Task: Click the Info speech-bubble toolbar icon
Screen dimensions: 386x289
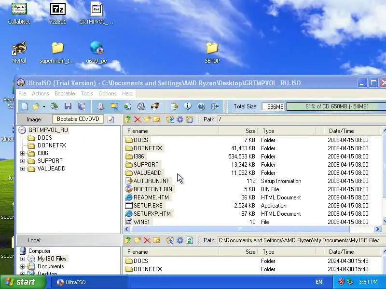Action: tap(188, 106)
